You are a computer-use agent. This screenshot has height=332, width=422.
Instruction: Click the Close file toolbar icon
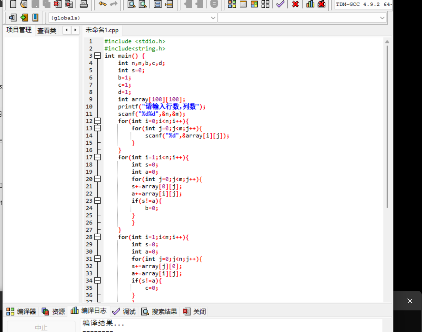coord(58,4)
